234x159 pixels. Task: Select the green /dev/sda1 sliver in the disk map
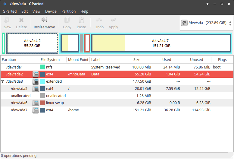[x=3, y=43]
